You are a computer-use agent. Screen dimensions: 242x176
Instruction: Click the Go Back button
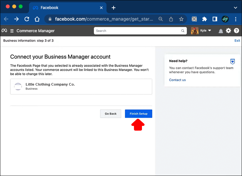[x=111, y=114]
